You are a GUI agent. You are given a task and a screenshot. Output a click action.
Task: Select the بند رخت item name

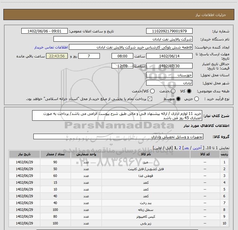coord(146,203)
